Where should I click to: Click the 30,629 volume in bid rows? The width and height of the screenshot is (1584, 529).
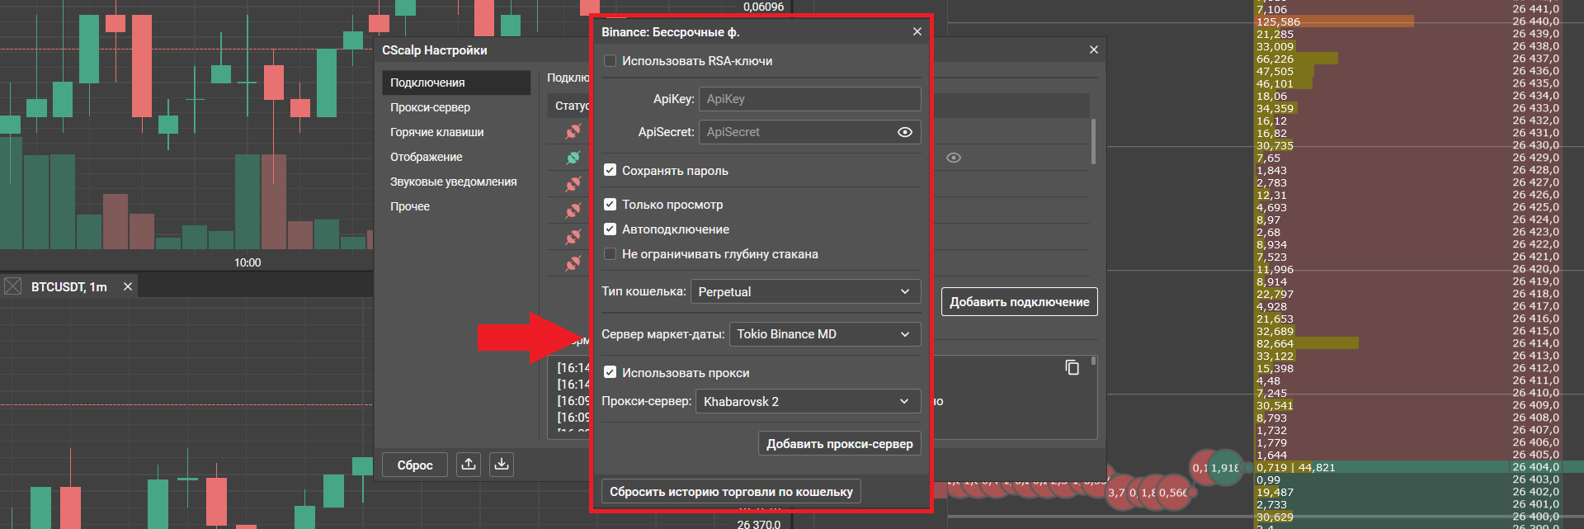tap(1275, 517)
